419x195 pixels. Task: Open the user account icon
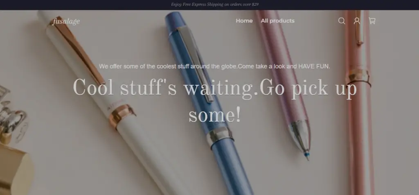(x=357, y=21)
